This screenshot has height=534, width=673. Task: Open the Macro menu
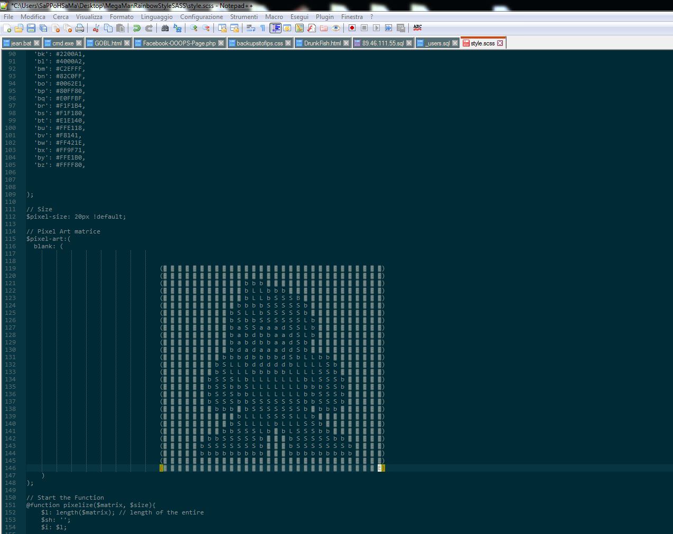point(274,17)
